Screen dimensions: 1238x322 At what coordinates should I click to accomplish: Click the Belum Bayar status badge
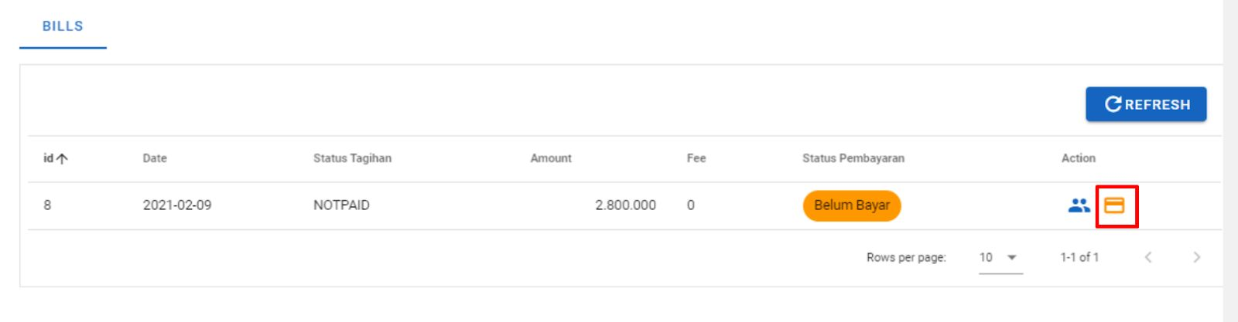[x=851, y=205]
